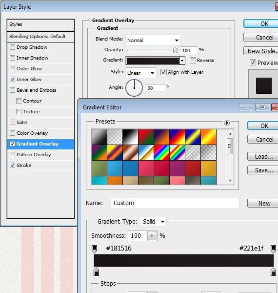Toggle the Reverse gradient checkbox
Viewport: 278px width, 293px height.
[x=193, y=61]
